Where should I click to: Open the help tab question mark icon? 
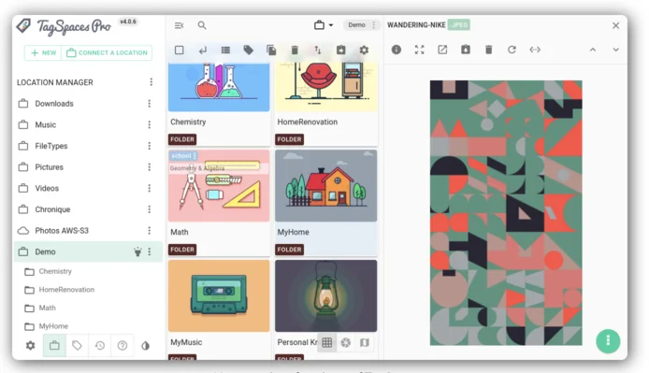123,345
